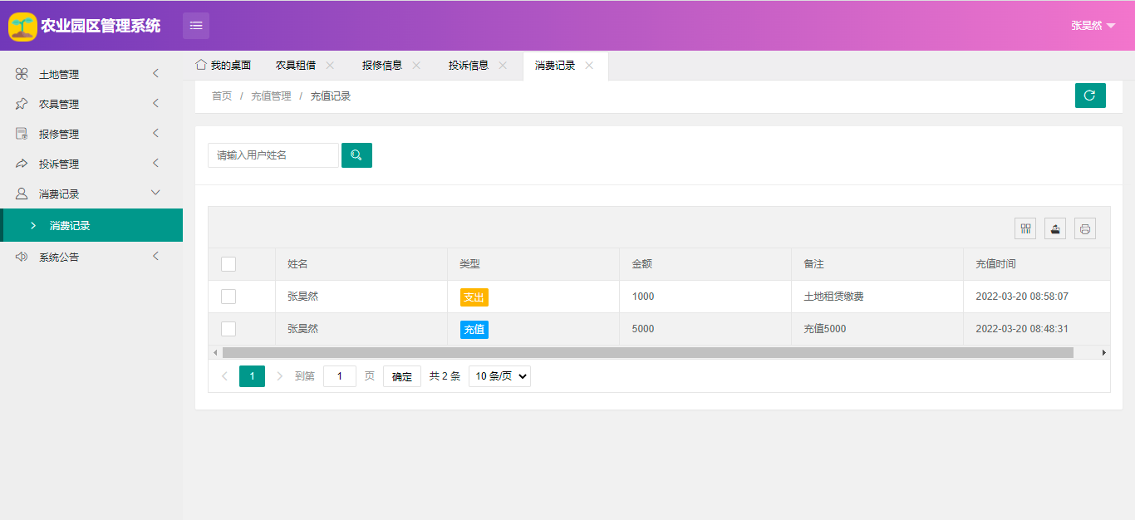Click the 投诉管理 share icon
Viewport: 1135px width, 520px height.
point(22,164)
